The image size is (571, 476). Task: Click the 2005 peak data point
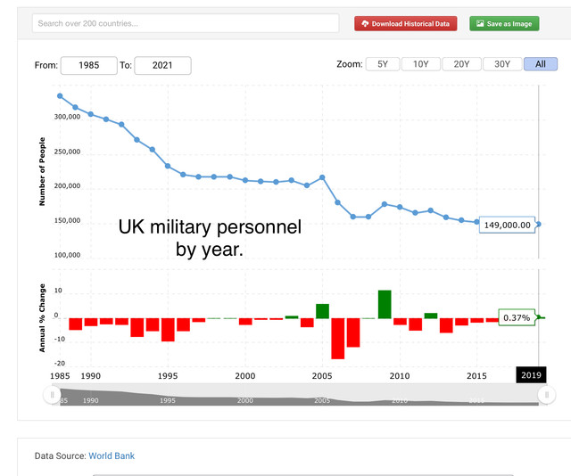(x=322, y=177)
